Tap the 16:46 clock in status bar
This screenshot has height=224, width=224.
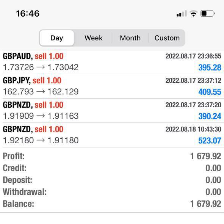click(x=28, y=14)
